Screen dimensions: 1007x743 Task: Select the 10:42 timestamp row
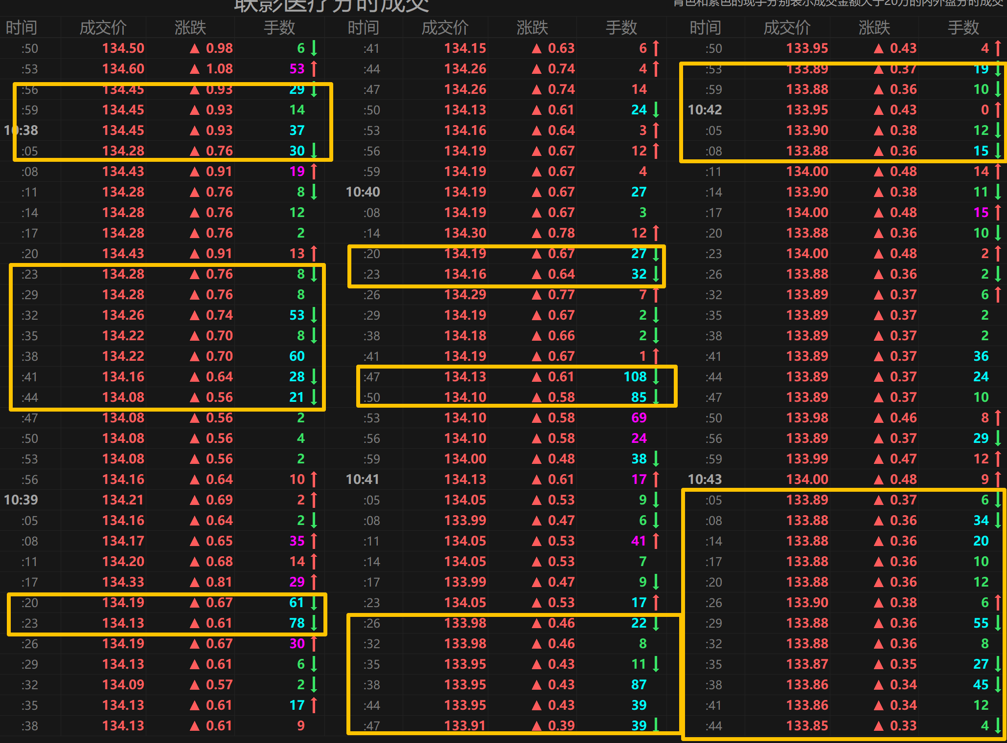(x=705, y=110)
